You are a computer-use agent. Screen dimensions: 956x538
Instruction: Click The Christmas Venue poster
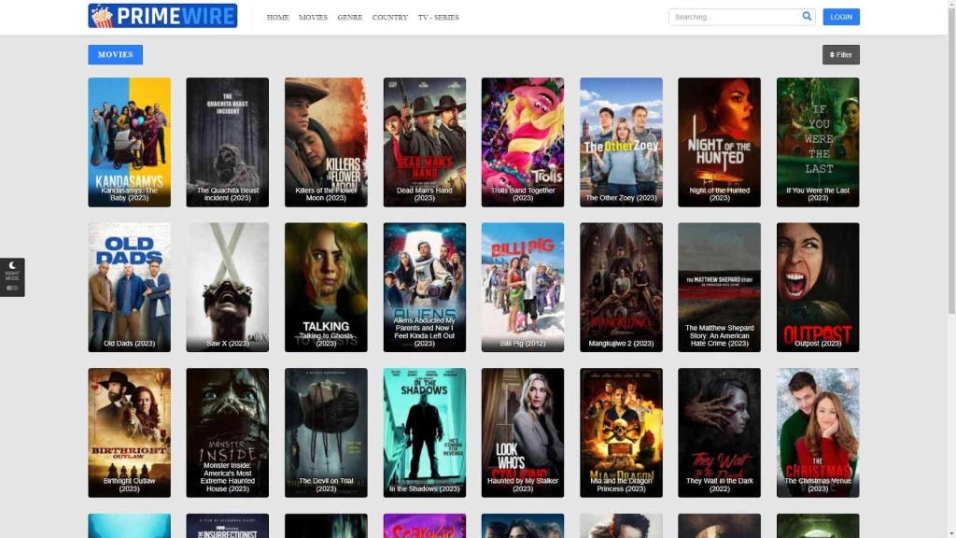coord(817,431)
